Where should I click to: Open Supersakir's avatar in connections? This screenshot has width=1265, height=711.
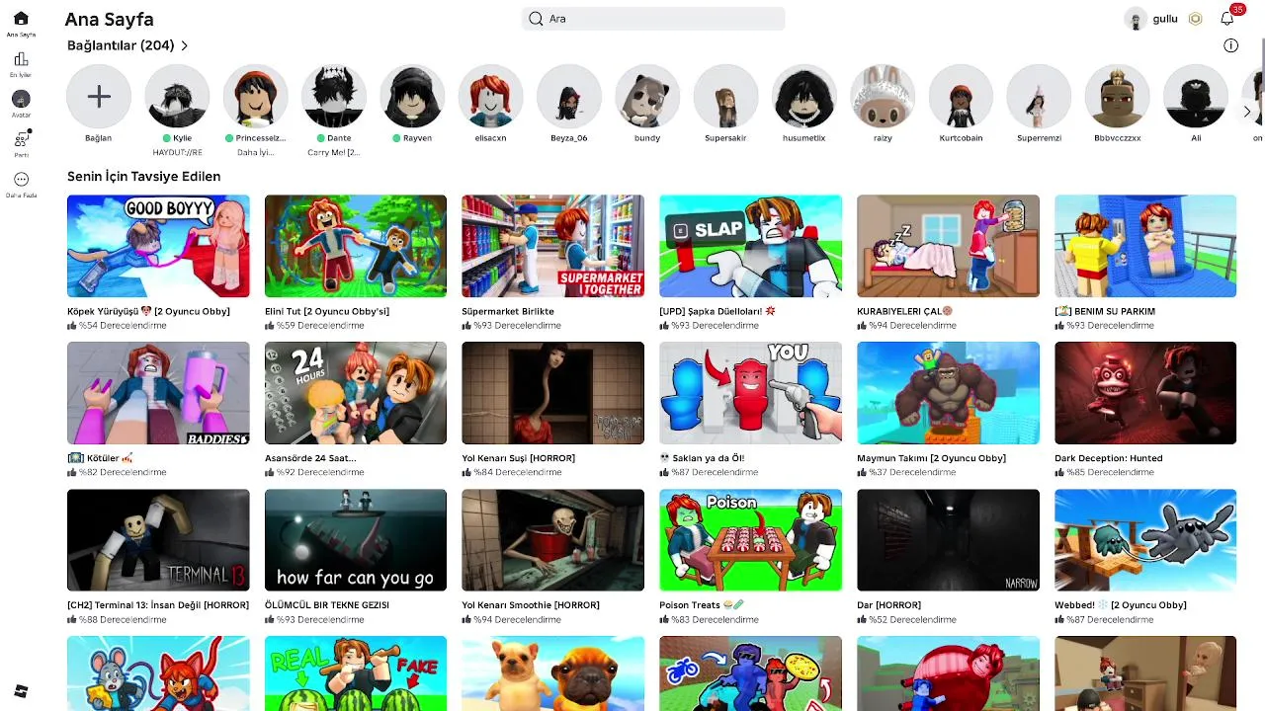[x=725, y=97]
